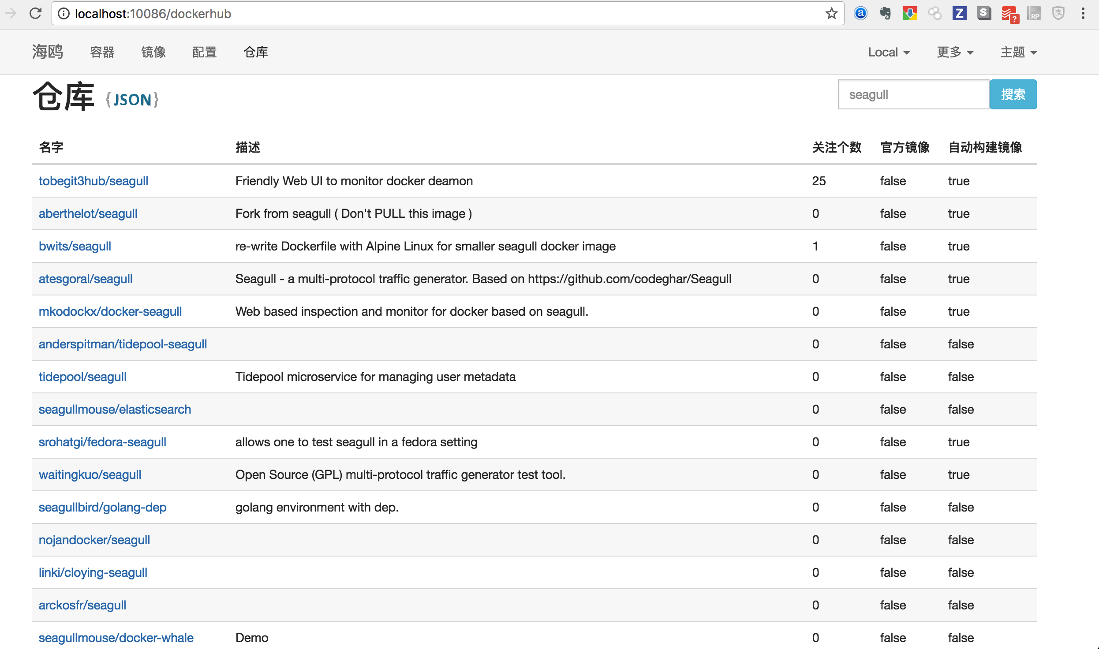The width and height of the screenshot is (1099, 650).
Task: Click the Alipay shield extension icon
Action: point(1058,14)
